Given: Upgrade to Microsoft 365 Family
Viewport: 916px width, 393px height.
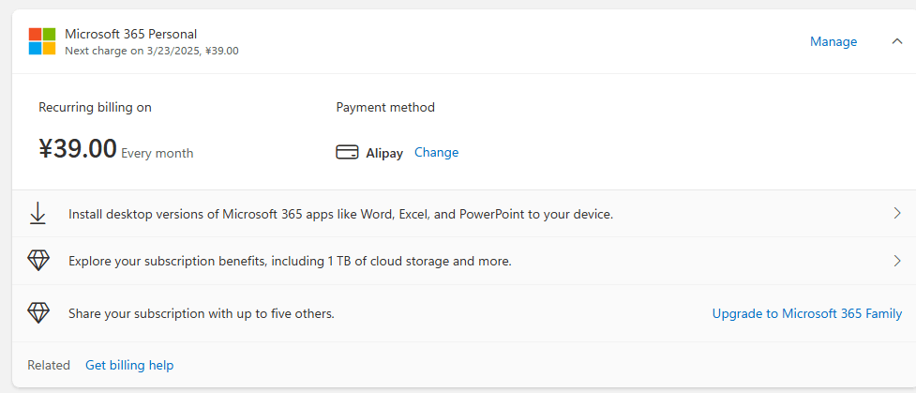Looking at the screenshot, I should coord(806,313).
